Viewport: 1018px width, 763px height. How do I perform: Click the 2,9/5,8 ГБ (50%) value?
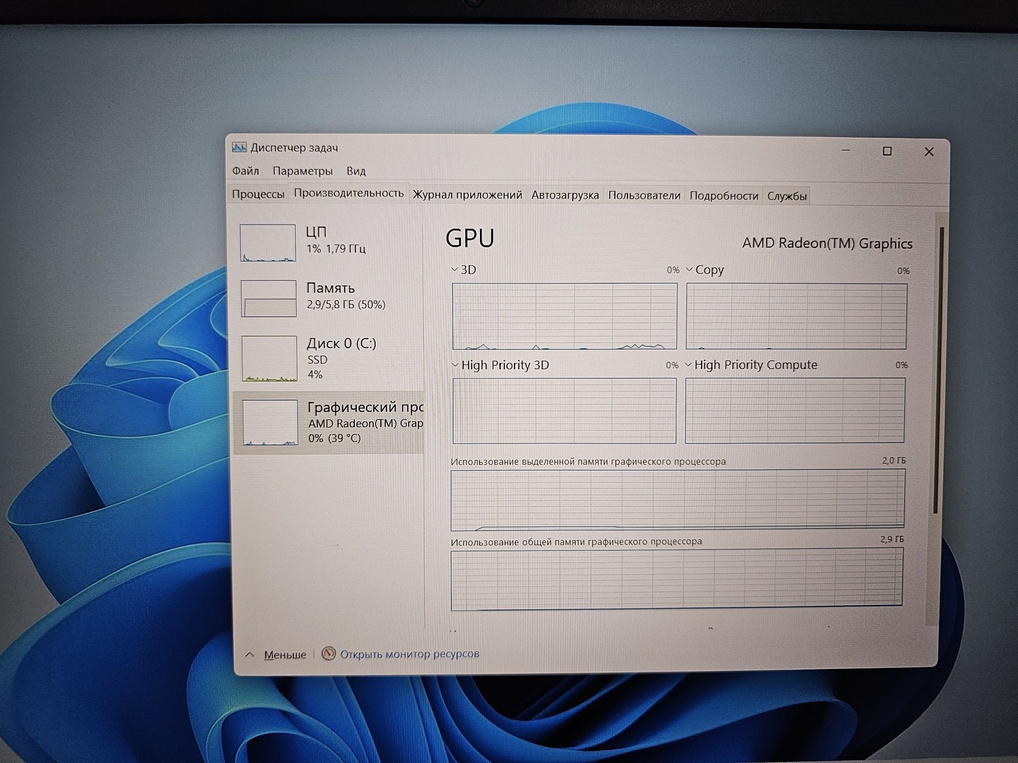point(346,304)
